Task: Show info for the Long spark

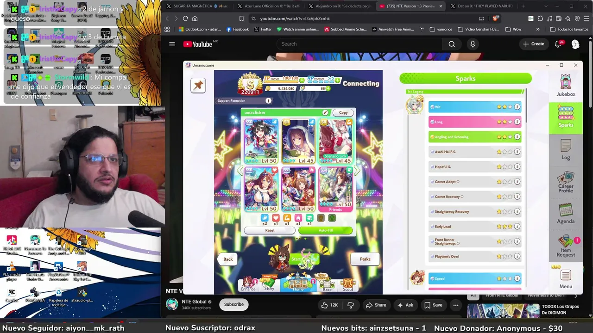Action: pyautogui.click(x=517, y=122)
